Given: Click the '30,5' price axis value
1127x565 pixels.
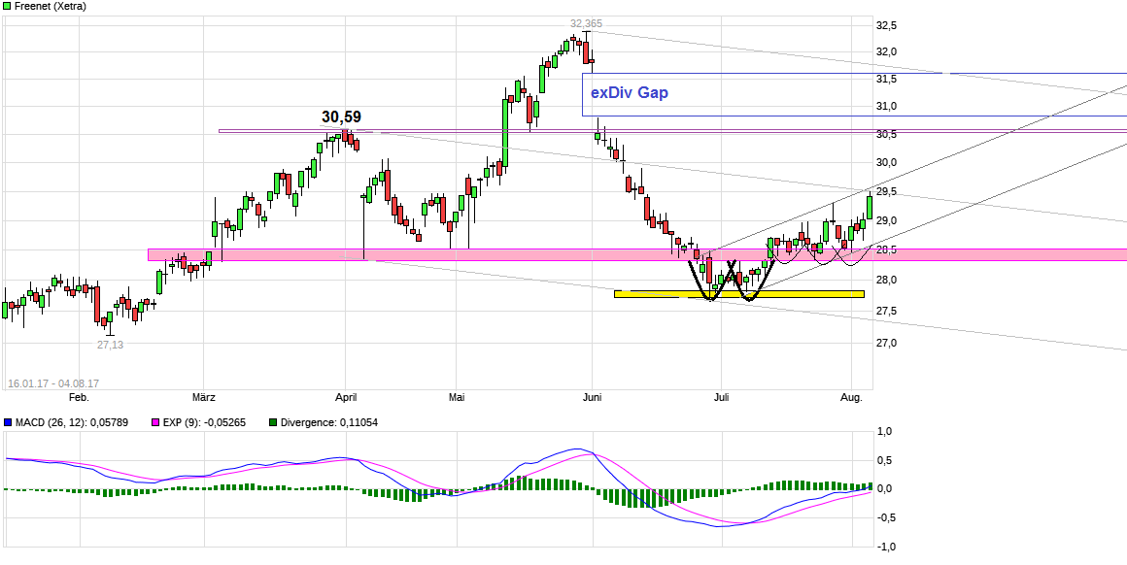Looking at the screenshot, I should (886, 135).
